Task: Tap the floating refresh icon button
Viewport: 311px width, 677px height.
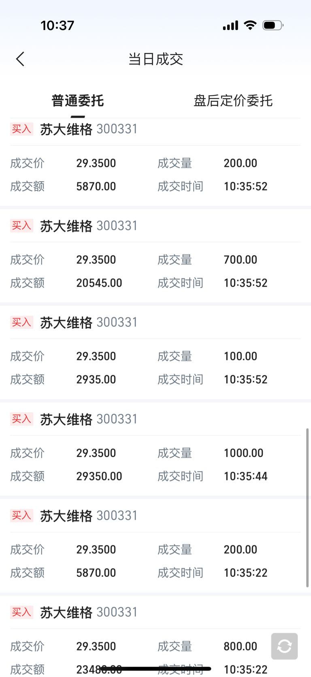Action: tap(284, 646)
